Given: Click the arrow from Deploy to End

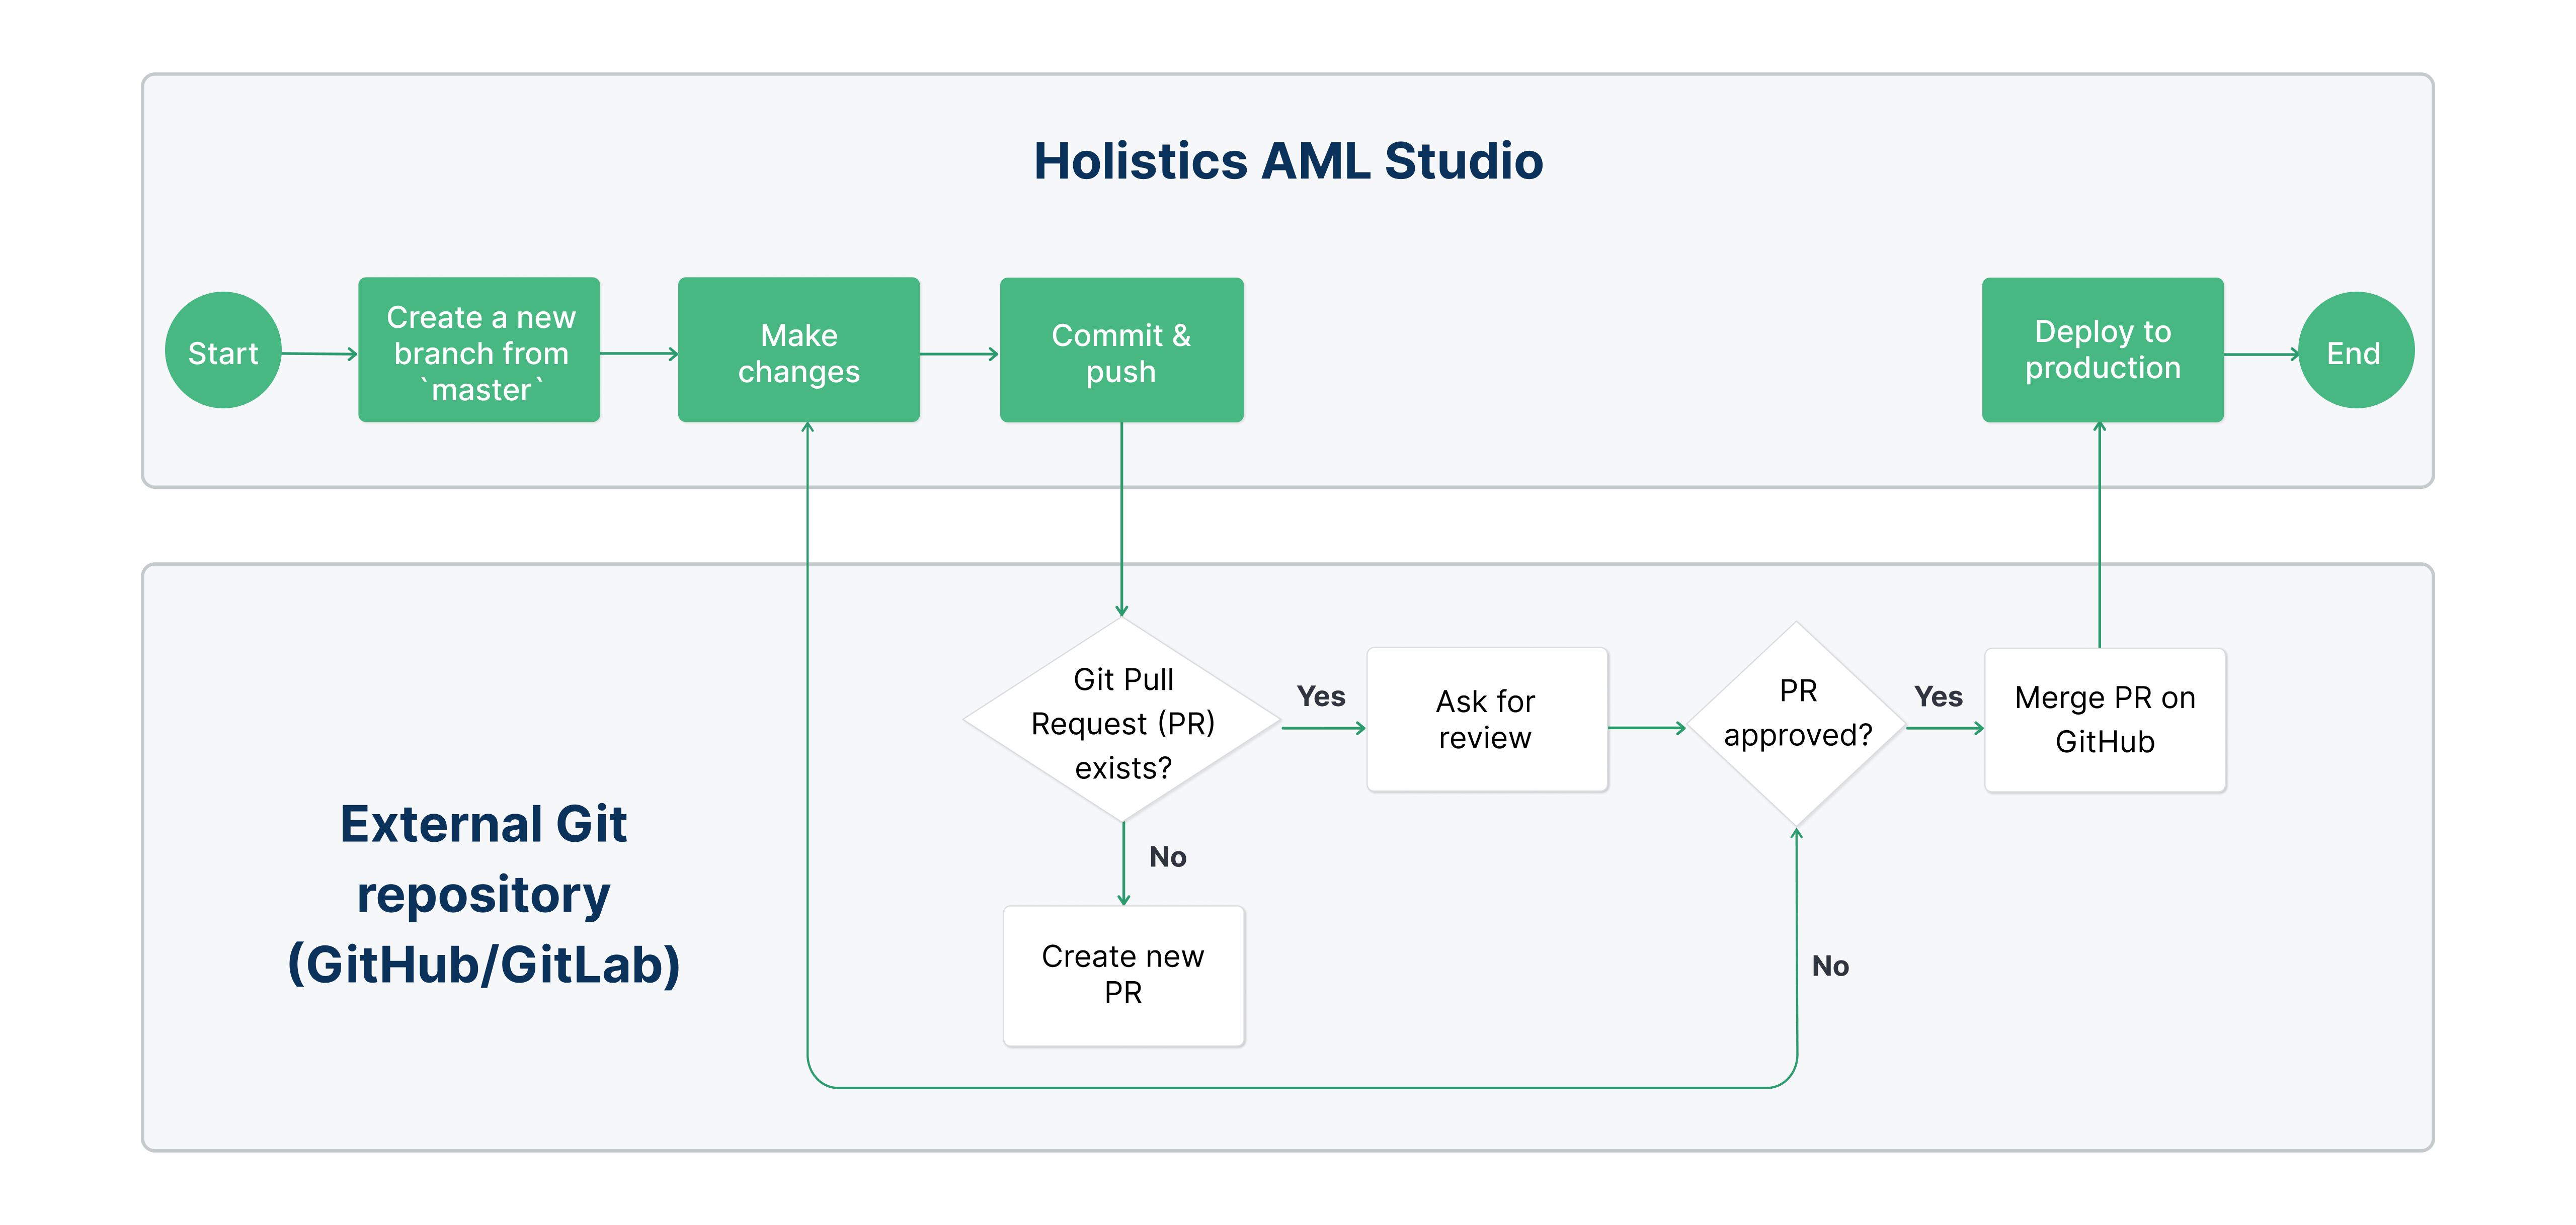Looking at the screenshot, I should point(2260,354).
